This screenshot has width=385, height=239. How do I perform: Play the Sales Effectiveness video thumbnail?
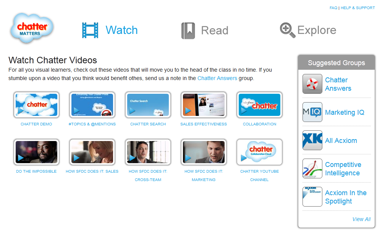(204, 105)
